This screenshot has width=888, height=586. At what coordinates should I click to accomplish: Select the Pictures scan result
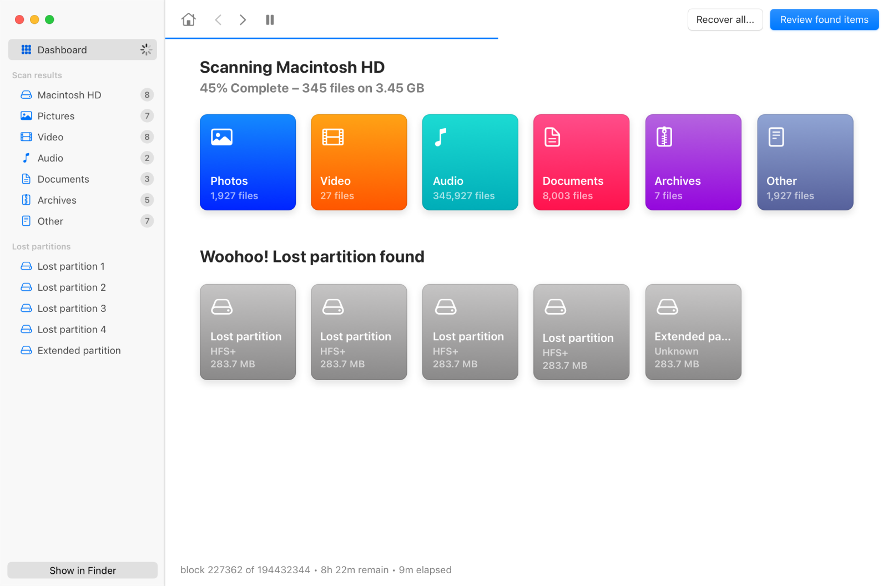click(x=56, y=116)
